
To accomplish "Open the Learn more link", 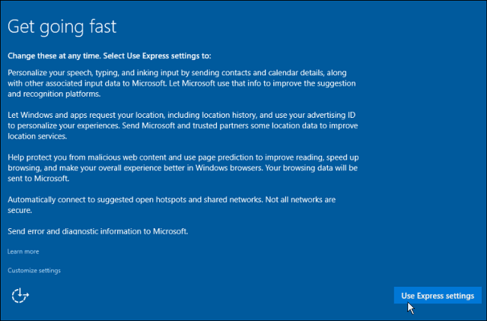I will coord(24,252).
